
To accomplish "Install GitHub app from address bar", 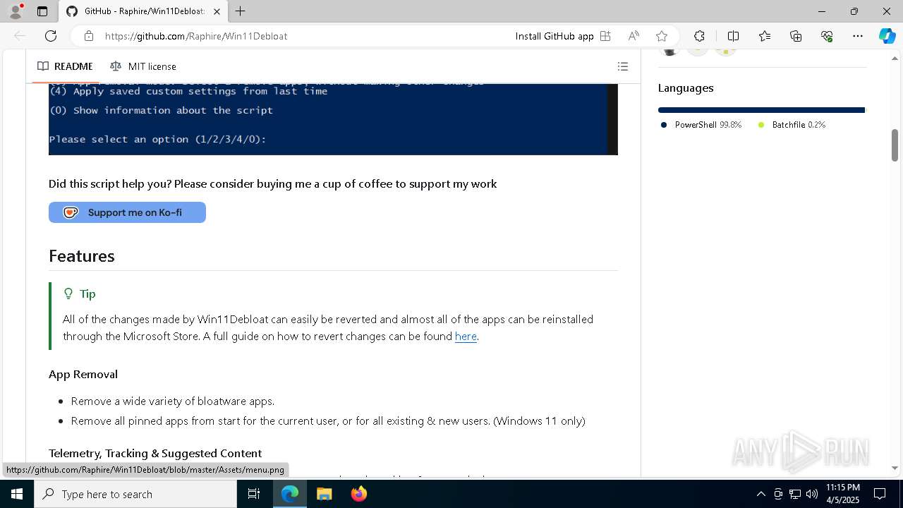I will click(x=563, y=36).
